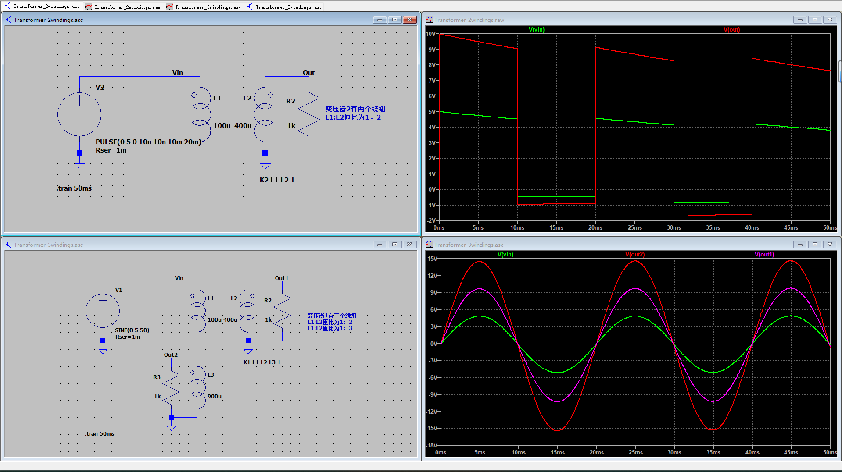Click the Transformer_3windings.asc schematic window title icon
The image size is (842, 472).
[8, 245]
